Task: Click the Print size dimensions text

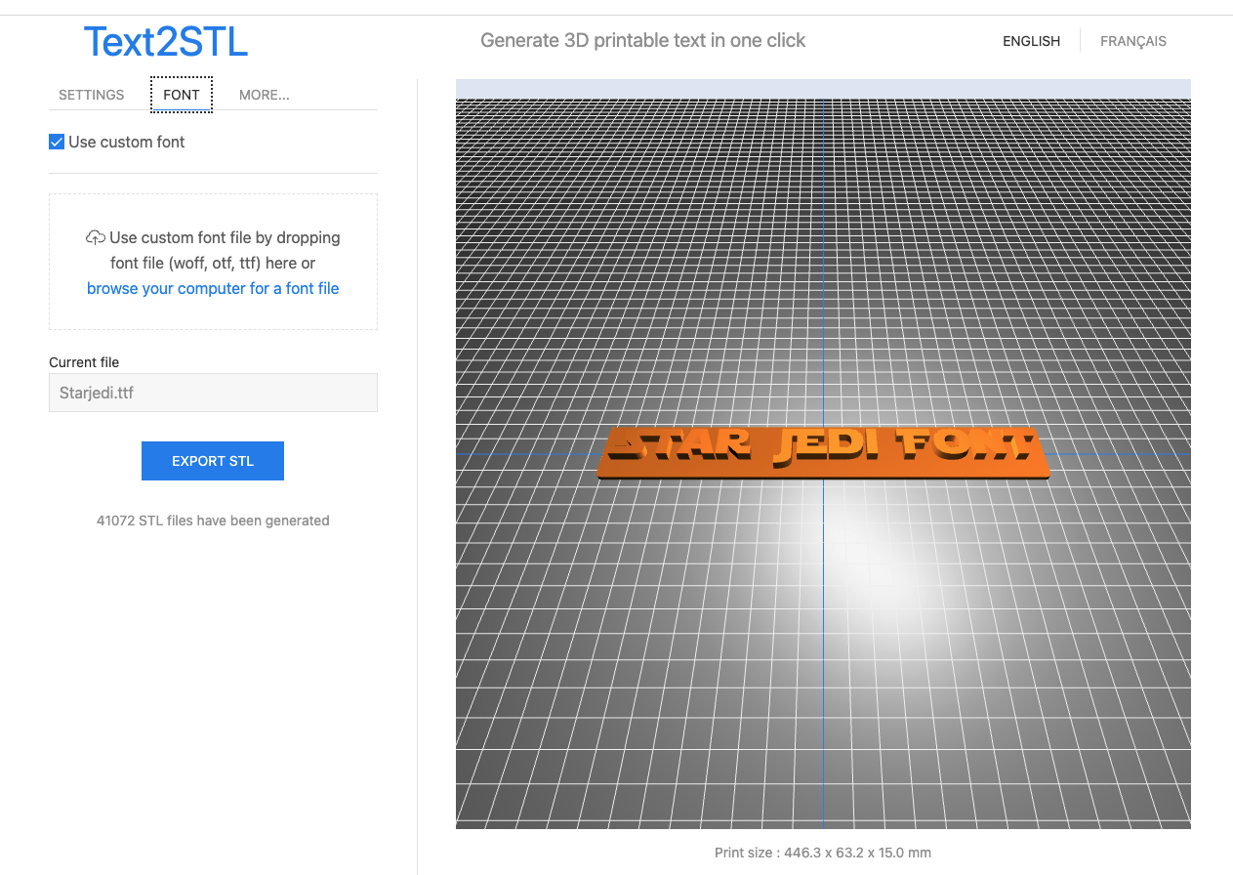Action: point(823,853)
